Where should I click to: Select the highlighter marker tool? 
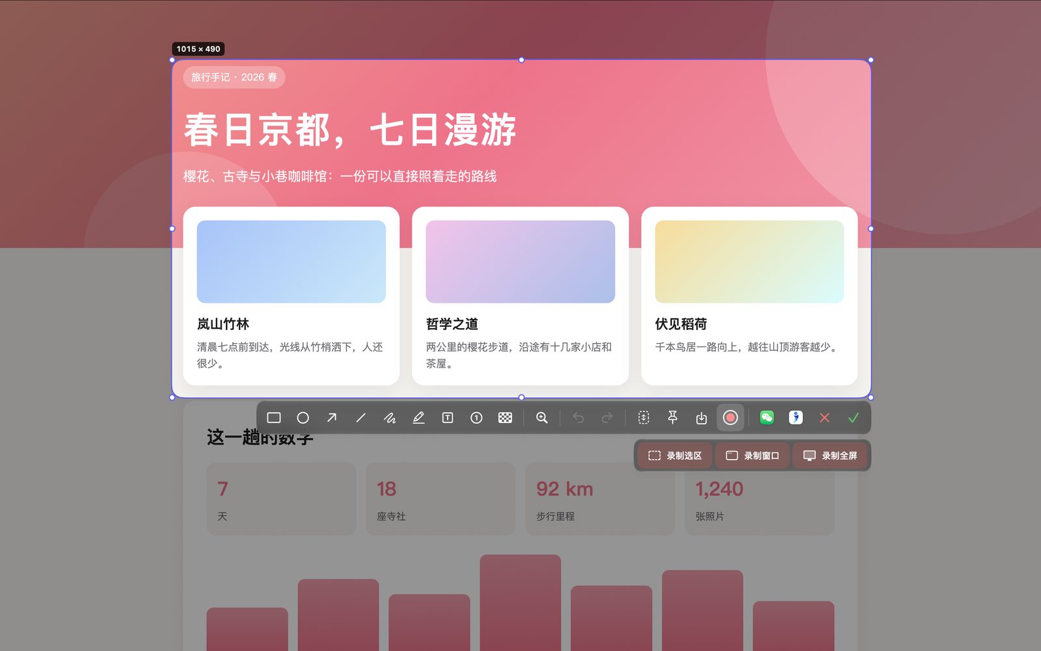click(418, 418)
